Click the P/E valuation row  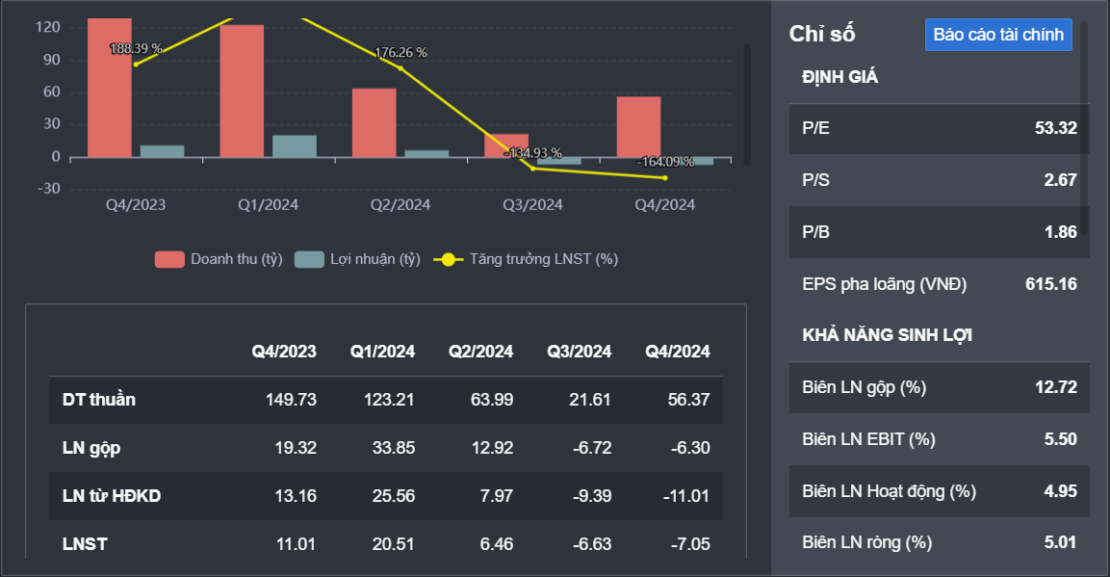pos(939,128)
